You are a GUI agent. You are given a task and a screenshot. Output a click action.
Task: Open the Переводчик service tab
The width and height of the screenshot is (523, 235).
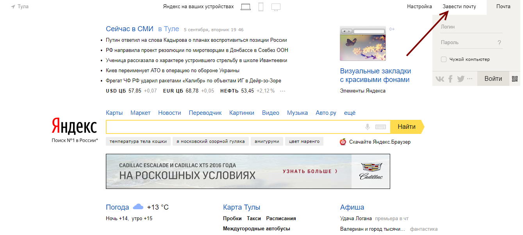click(x=205, y=113)
